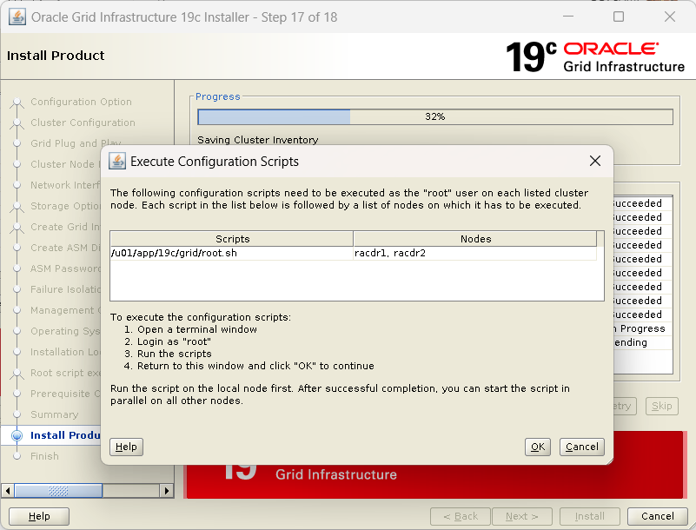696x530 pixels.
Task: Select Storage Option step
Action: pos(65,206)
